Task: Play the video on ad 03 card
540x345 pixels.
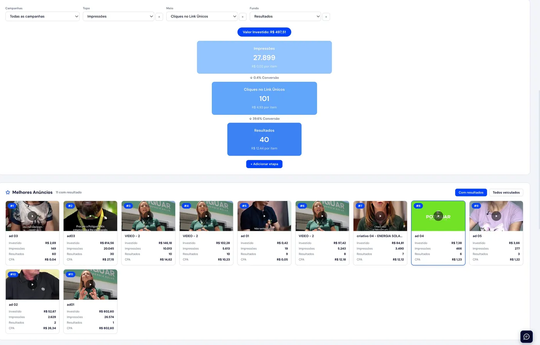Action: coord(32,216)
